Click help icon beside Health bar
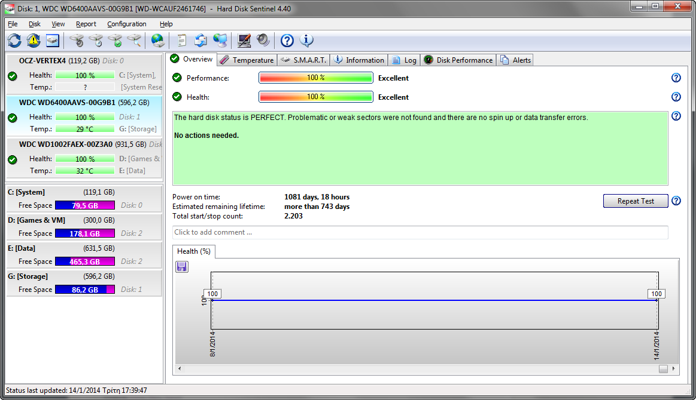696x400 pixels. 676,97
